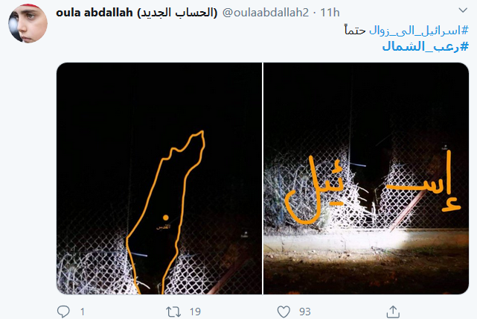View the left image with orange map outline

click(x=159, y=179)
